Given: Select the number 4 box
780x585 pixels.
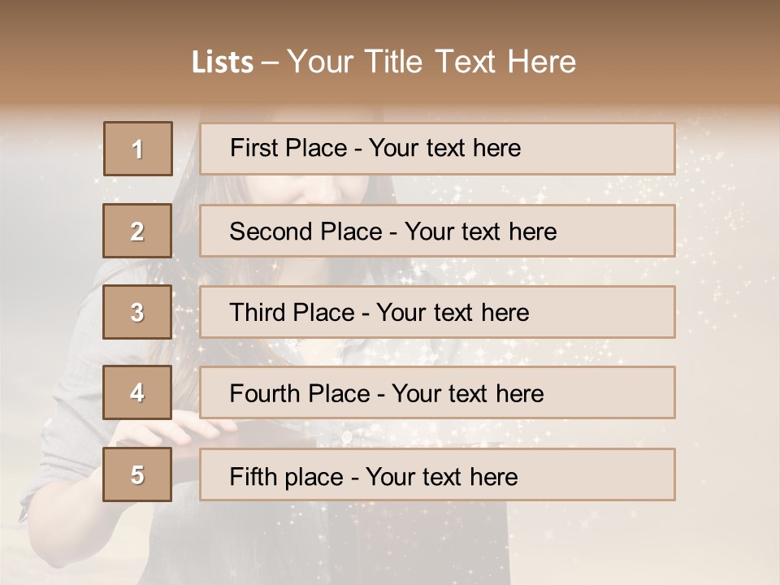Looking at the screenshot, I should coord(137,392).
